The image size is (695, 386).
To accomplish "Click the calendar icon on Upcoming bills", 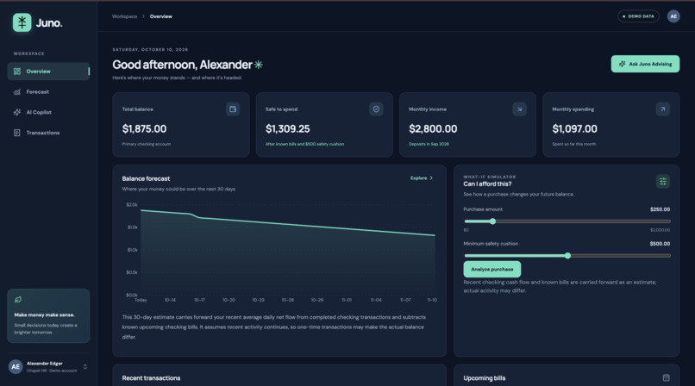I will click(666, 377).
